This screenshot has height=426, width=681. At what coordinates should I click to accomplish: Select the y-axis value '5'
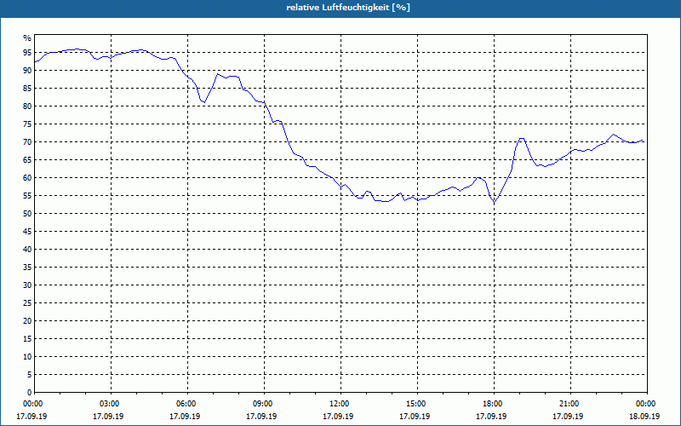tap(30, 375)
